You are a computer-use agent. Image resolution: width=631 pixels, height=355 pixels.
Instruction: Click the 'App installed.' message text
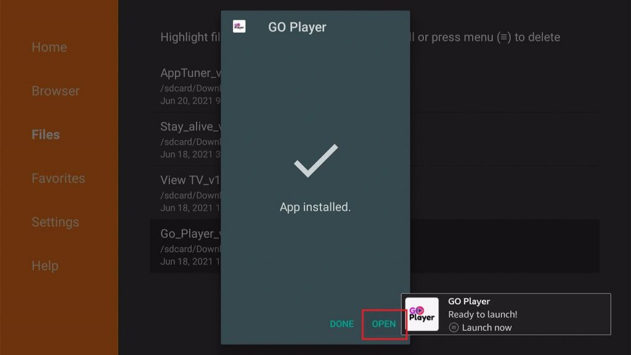pyautogui.click(x=315, y=207)
